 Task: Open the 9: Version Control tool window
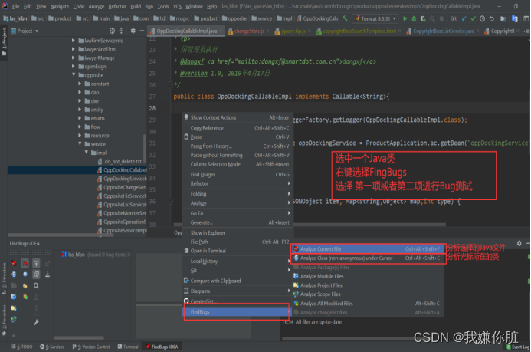(x=91, y=347)
